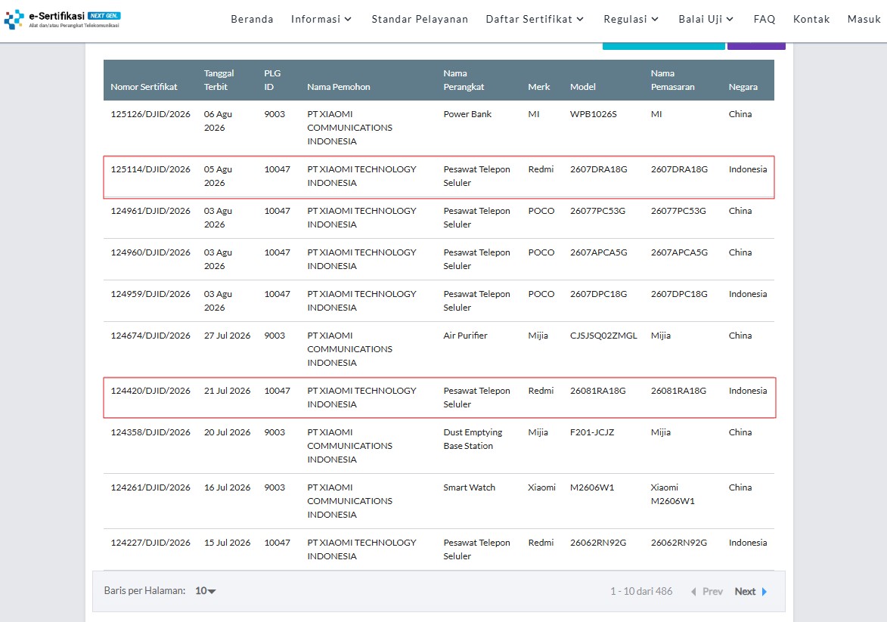887x622 pixels.
Task: Open rows per page dropdown
Action: 206,591
